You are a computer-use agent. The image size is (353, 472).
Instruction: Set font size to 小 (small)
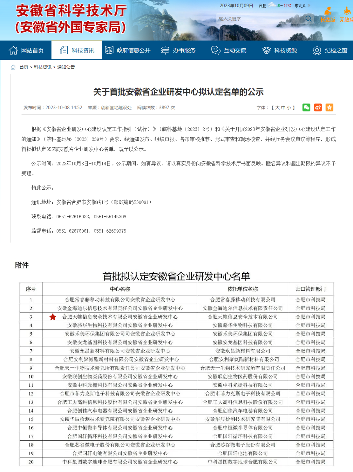(x=289, y=108)
